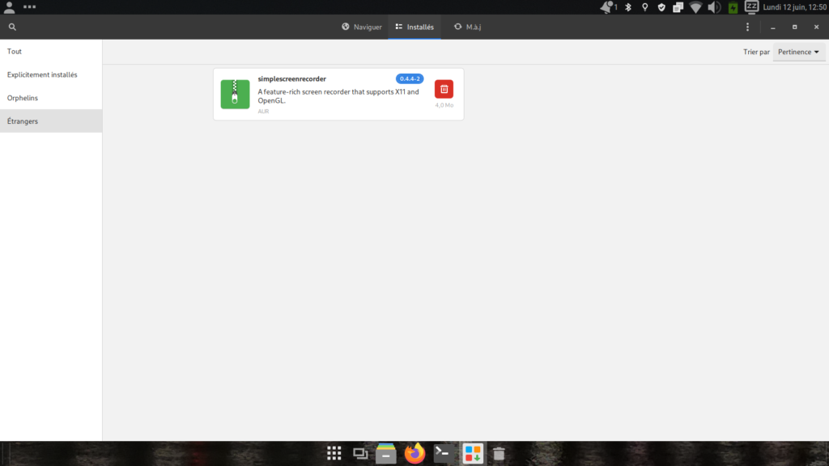Expand the Pertinence sort dropdown
Image resolution: width=829 pixels, height=466 pixels.
pos(798,52)
